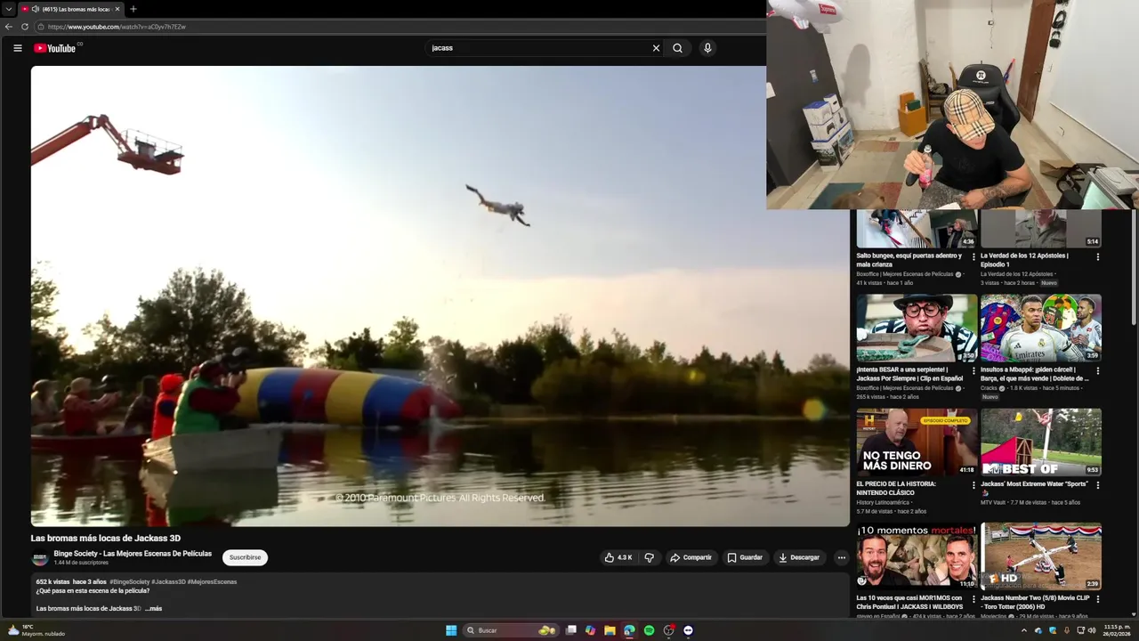Image resolution: width=1139 pixels, height=641 pixels.
Task: Open "EL PRECIO DE LA HISTORIA" thumbnail
Action: pos(917,442)
